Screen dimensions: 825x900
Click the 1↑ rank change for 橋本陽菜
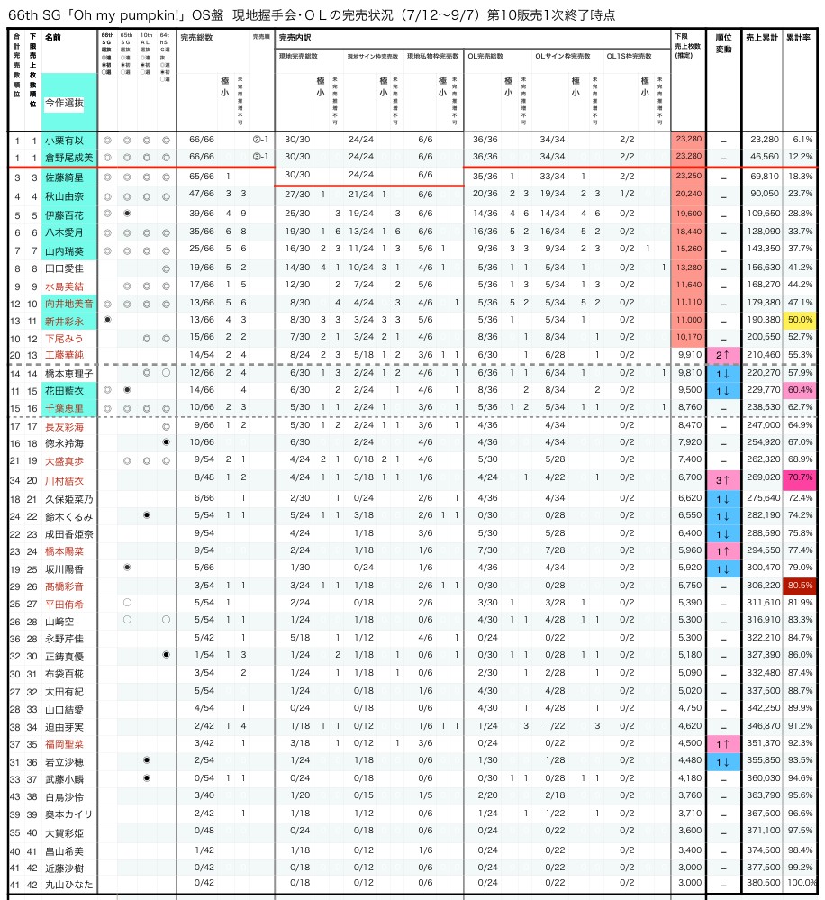tap(723, 550)
